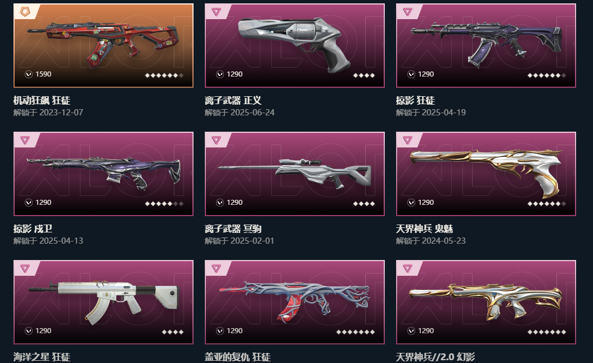Click upgrade level diamonds on 掠影 狂徒 card

point(547,75)
